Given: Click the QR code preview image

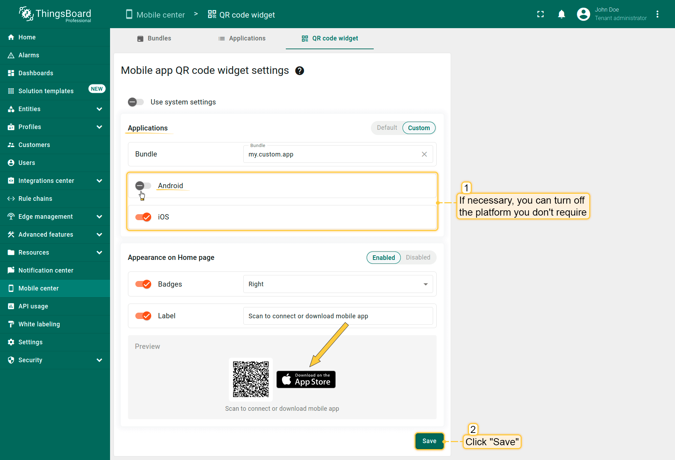Looking at the screenshot, I should (x=251, y=379).
